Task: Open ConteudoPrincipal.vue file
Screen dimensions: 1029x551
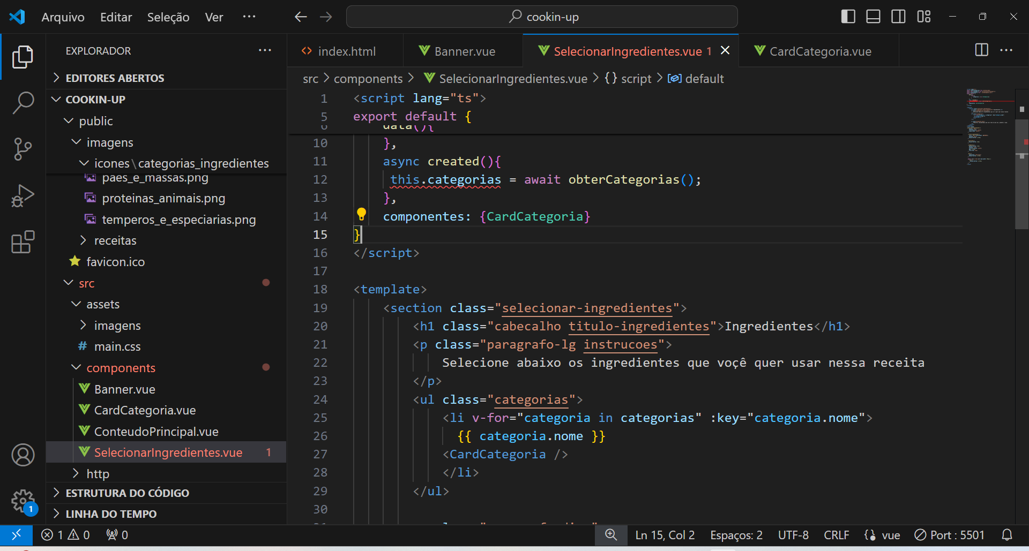Action: (166, 432)
